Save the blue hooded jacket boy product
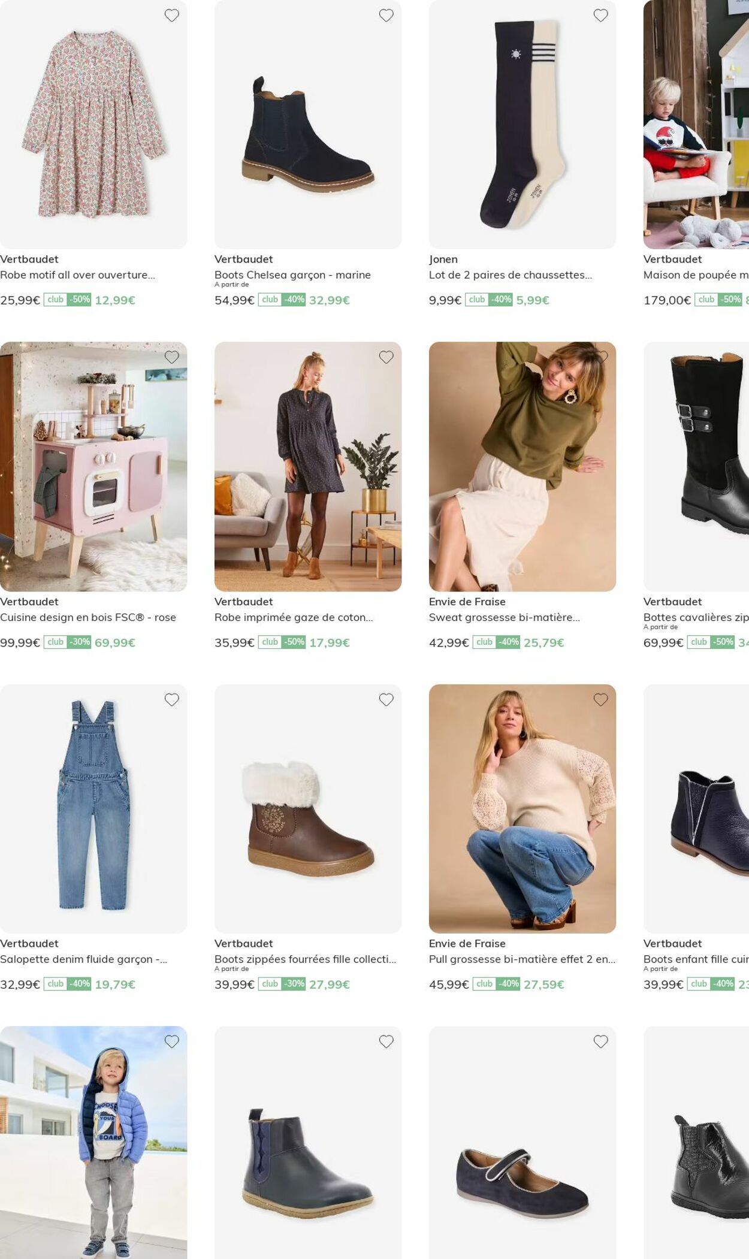Image resolution: width=749 pixels, height=1259 pixels. click(x=172, y=1041)
